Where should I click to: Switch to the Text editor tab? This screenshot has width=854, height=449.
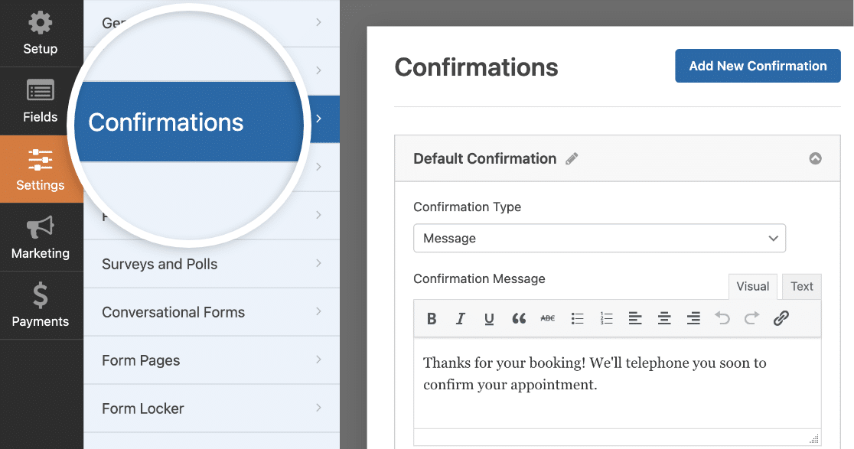[x=802, y=286]
